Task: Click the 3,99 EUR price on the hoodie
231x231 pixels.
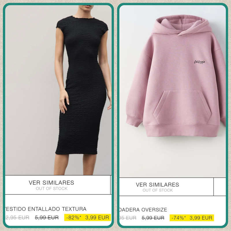Action: [x=201, y=218]
